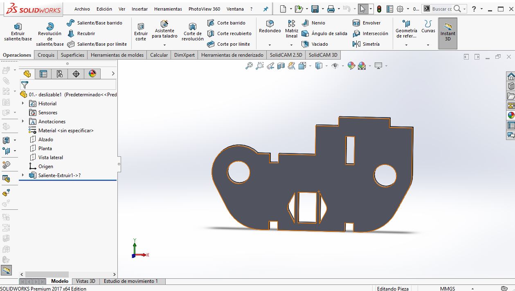This screenshot has height=291, width=515.
Task: Open the Redondeo dropdown arrow
Action: coord(270,45)
